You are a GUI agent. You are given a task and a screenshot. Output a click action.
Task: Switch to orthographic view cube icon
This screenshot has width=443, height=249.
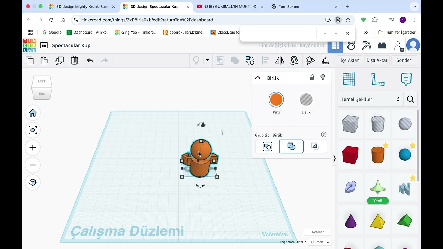click(33, 182)
